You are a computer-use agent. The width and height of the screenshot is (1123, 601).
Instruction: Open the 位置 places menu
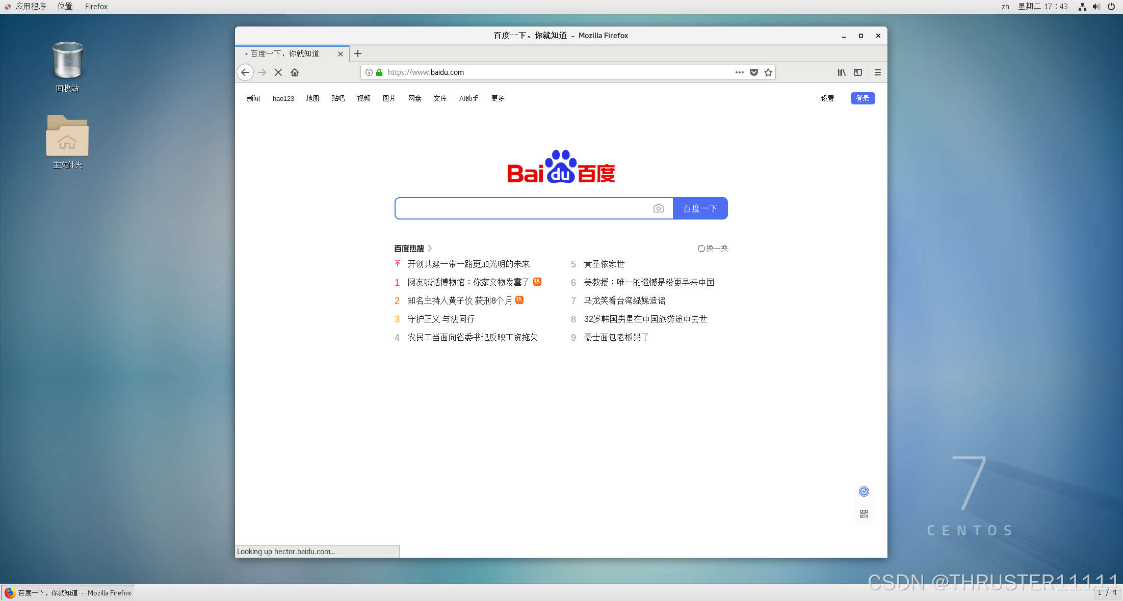[x=65, y=7]
